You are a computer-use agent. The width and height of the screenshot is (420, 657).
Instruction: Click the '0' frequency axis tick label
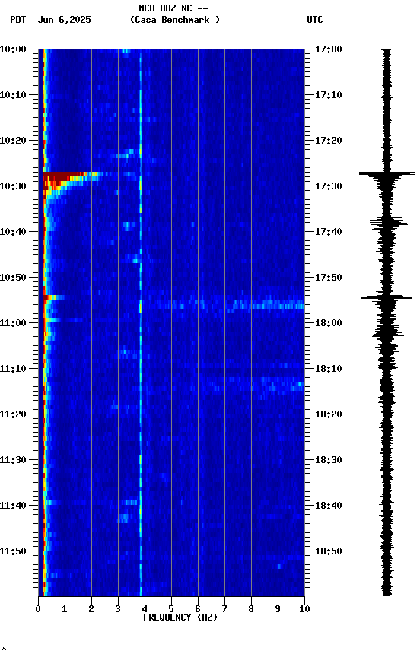pos(38,609)
